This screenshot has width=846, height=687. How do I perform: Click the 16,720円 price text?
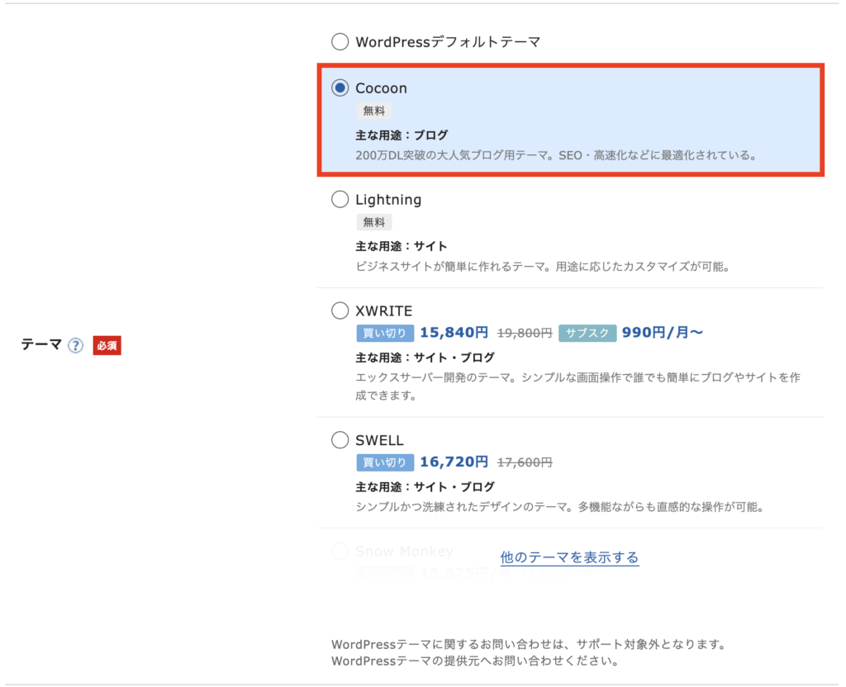click(x=454, y=462)
